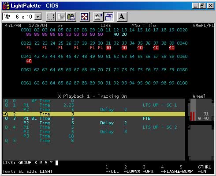
Task: Click the GM=FL/FL grandmaster readout
Action: pyautogui.click(x=203, y=26)
